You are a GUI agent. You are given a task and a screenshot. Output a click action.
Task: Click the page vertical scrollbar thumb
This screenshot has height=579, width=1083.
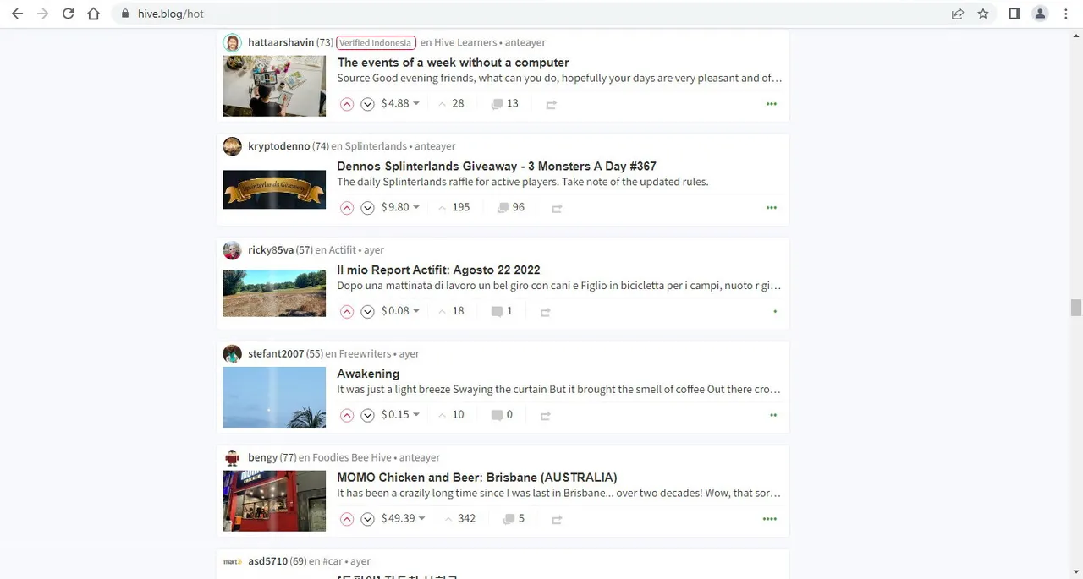click(x=1076, y=308)
